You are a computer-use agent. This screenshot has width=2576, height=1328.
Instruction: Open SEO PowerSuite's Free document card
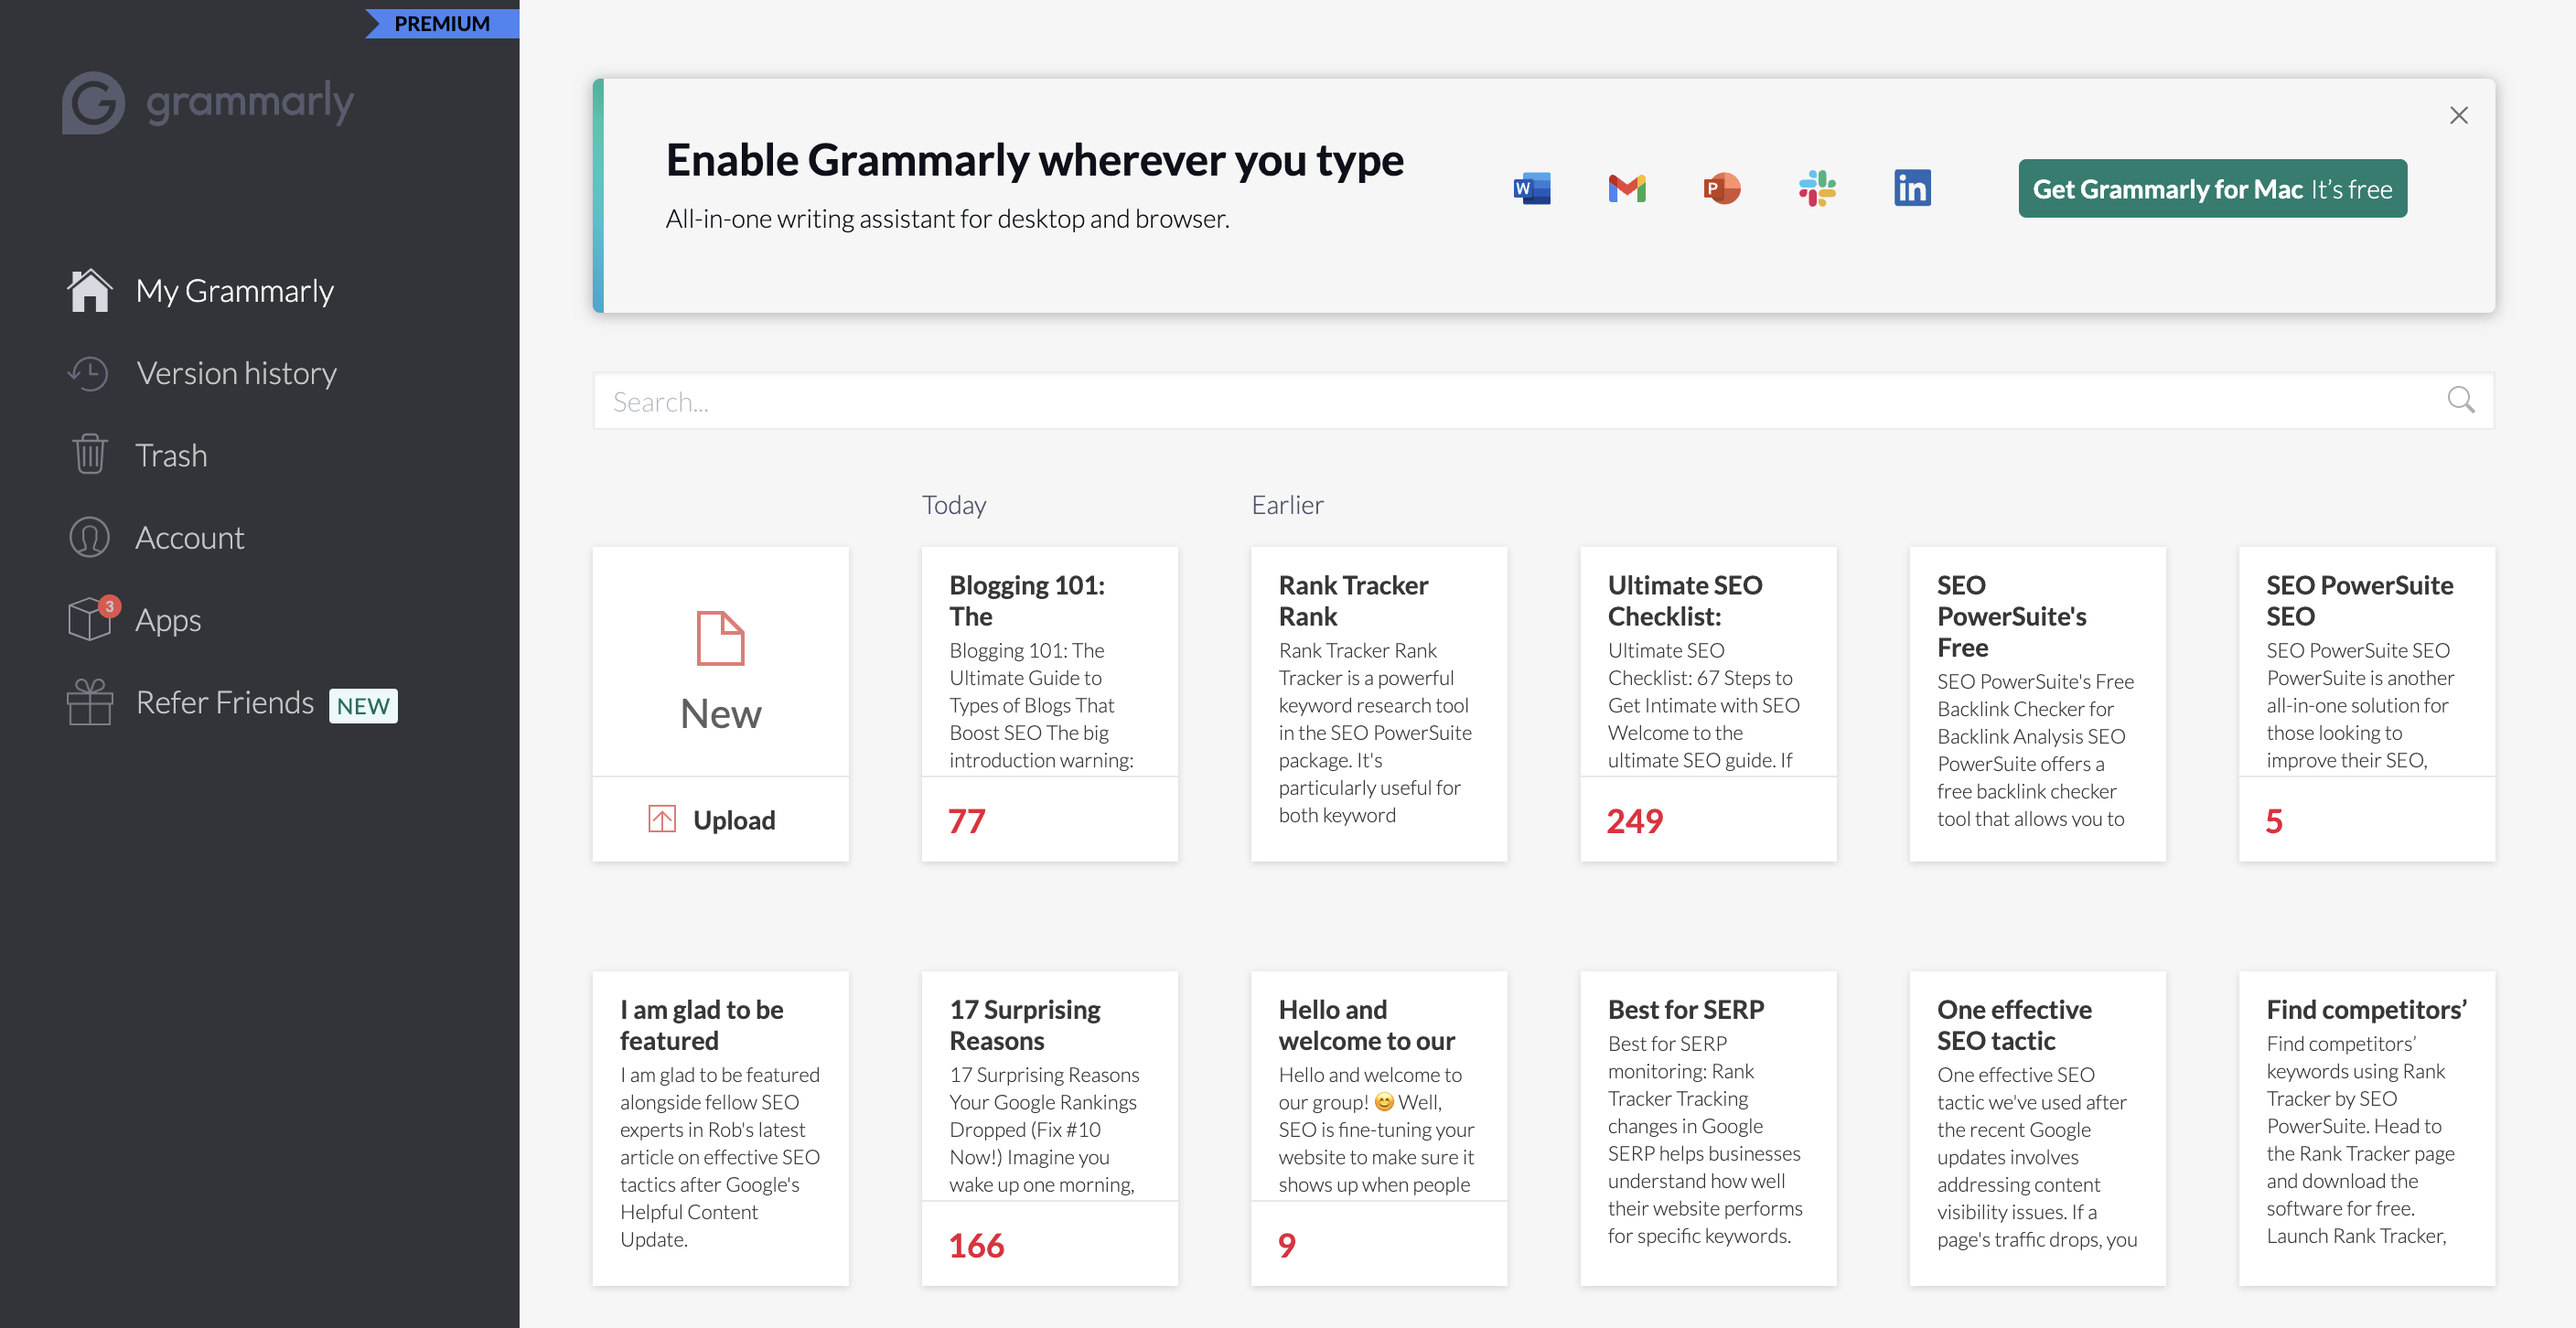tap(2037, 703)
